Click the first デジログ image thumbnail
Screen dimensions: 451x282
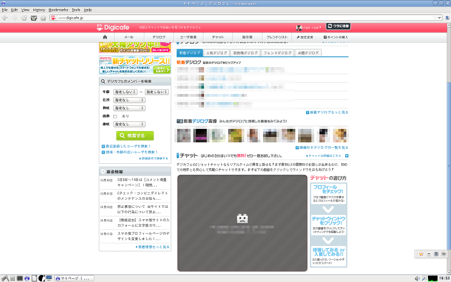pos(184,135)
